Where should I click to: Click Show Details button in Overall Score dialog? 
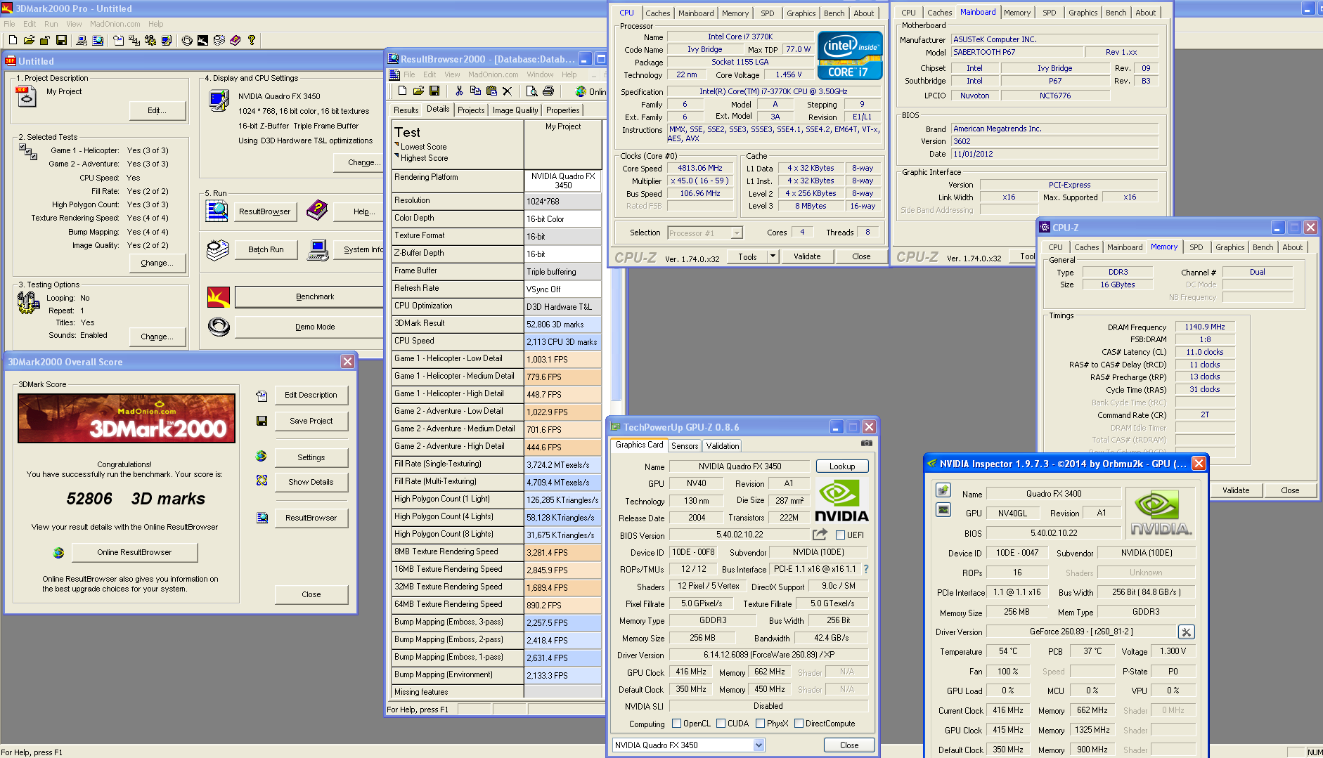(x=311, y=483)
